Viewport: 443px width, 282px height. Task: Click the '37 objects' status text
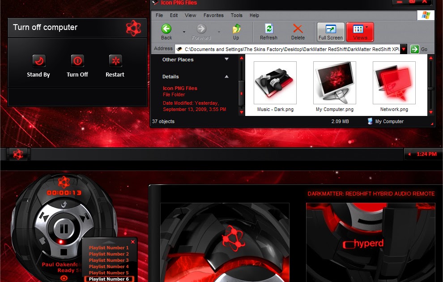point(163,121)
